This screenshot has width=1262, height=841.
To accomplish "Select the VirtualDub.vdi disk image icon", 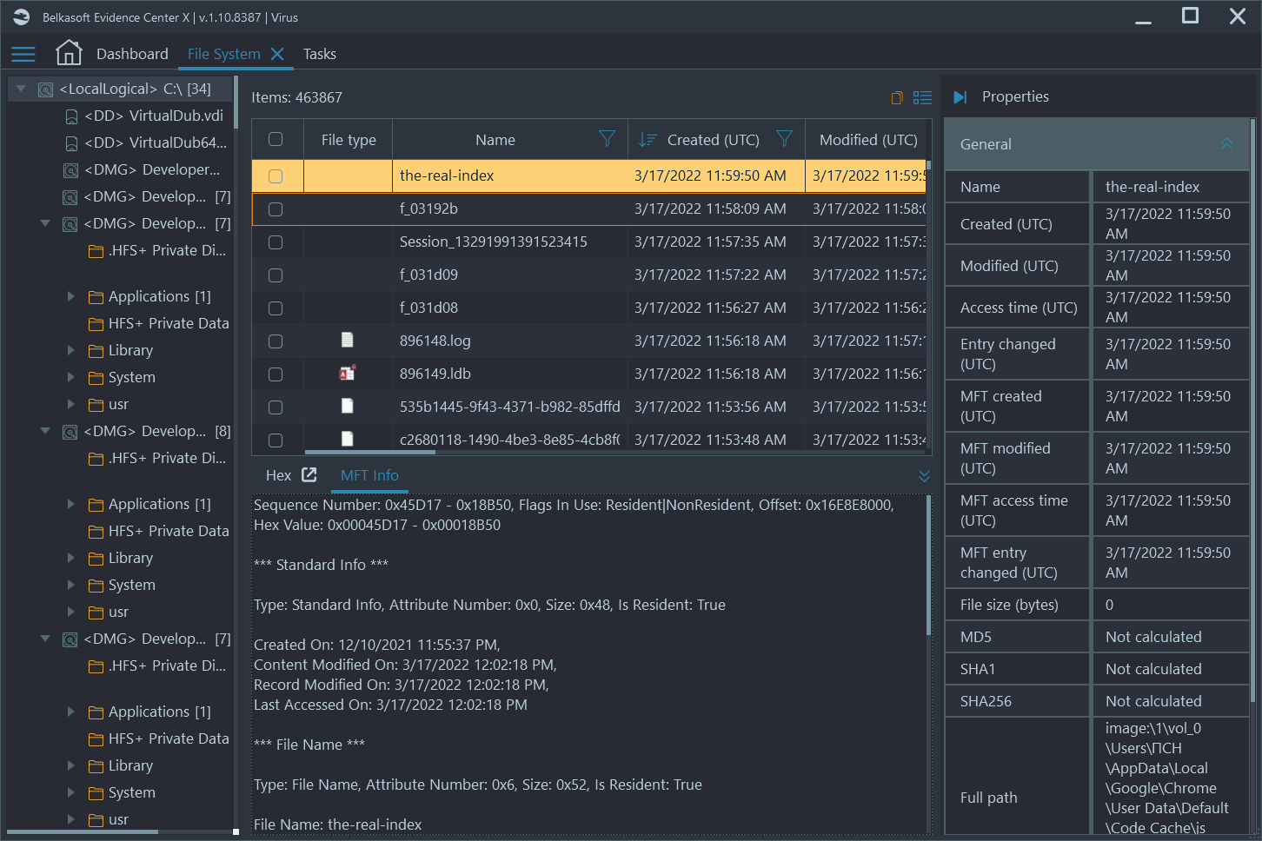I will tap(71, 116).
